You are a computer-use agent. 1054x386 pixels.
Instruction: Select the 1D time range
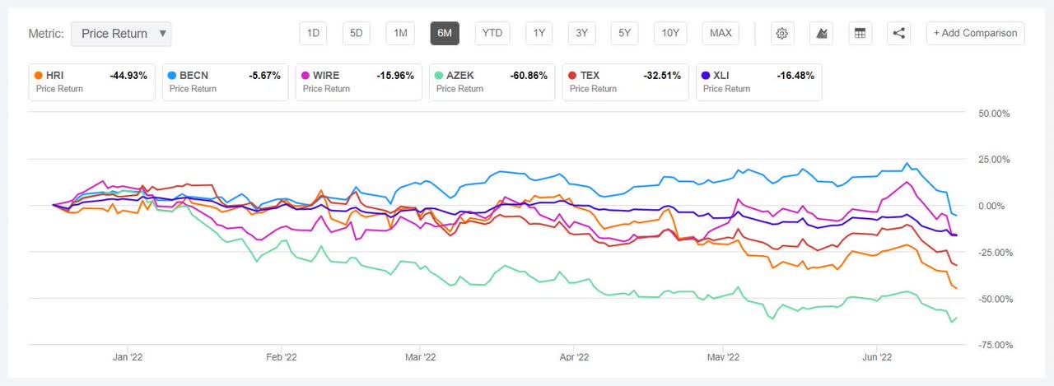[313, 34]
